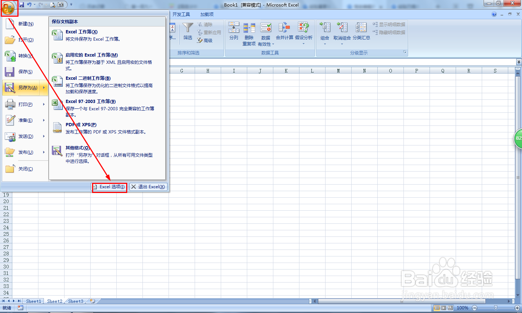The height and width of the screenshot is (313, 522).
Task: Switch to Page Break Preview button
Action: (x=450, y=308)
